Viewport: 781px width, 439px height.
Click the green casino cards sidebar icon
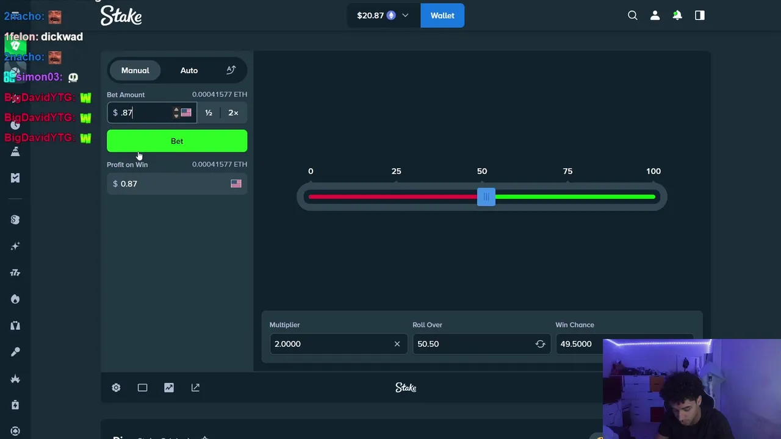point(15,45)
